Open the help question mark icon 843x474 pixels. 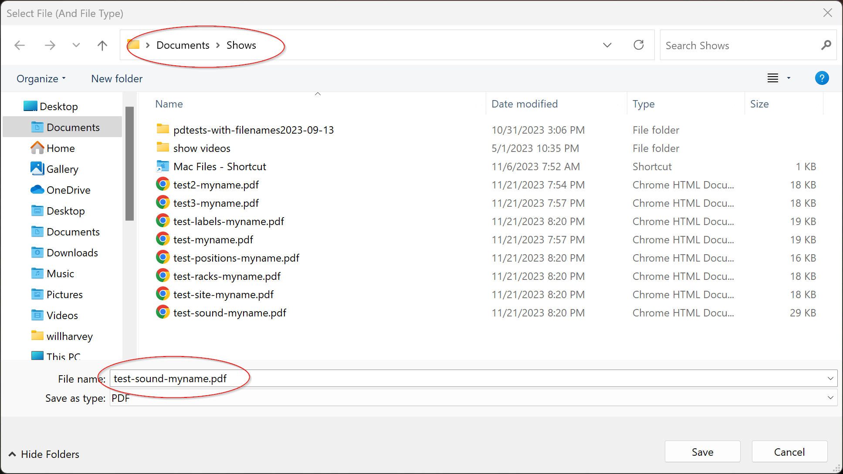tap(822, 78)
